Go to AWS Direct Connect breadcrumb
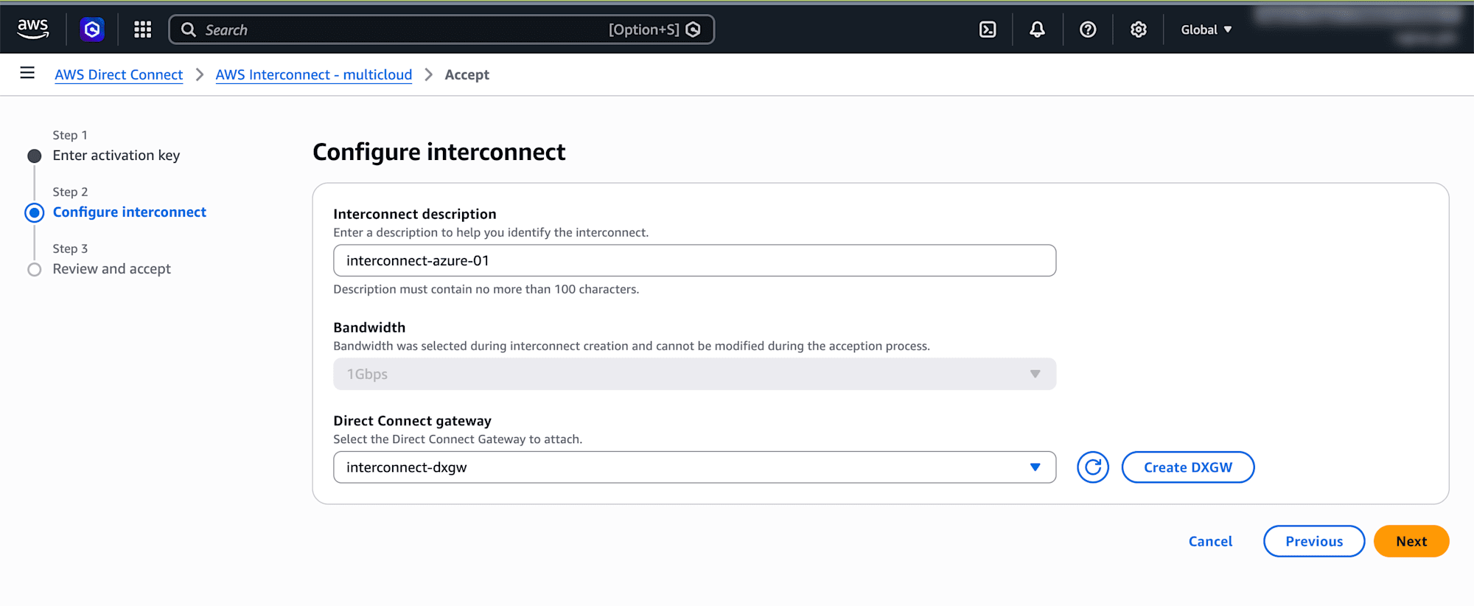Screen dimensions: 1474x606 pyautogui.click(x=119, y=74)
